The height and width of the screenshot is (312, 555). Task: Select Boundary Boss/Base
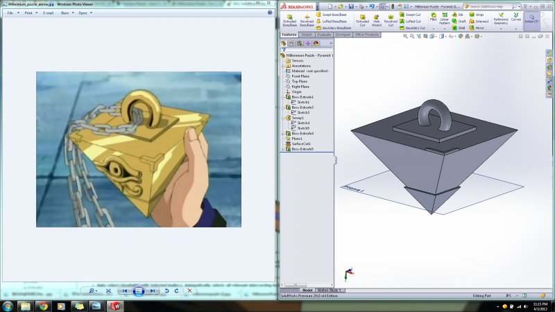tap(334, 28)
